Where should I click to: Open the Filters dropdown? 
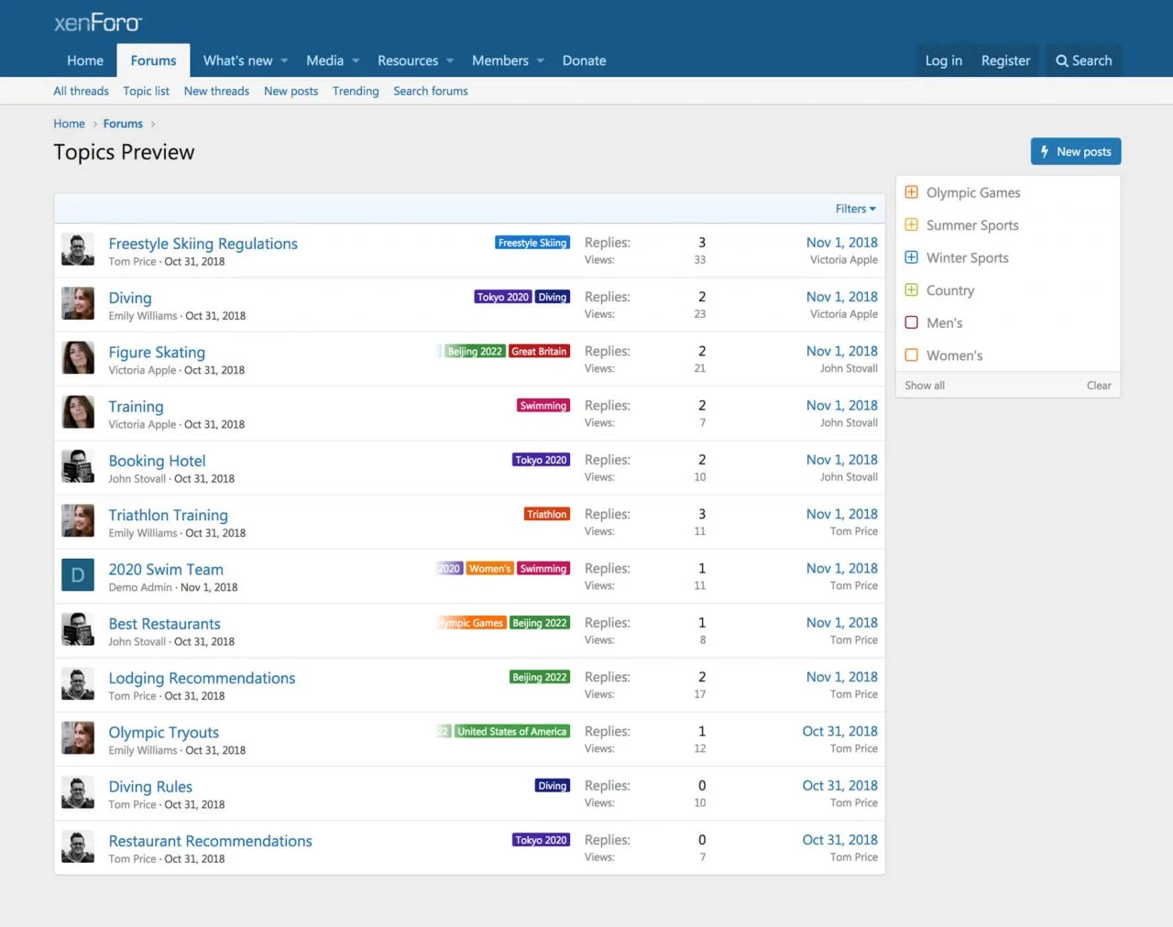[855, 209]
